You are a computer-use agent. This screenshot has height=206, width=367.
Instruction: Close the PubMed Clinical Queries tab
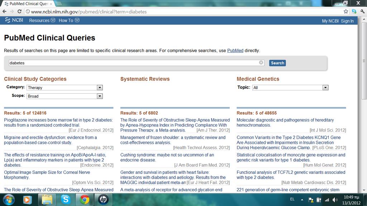click(x=51, y=4)
